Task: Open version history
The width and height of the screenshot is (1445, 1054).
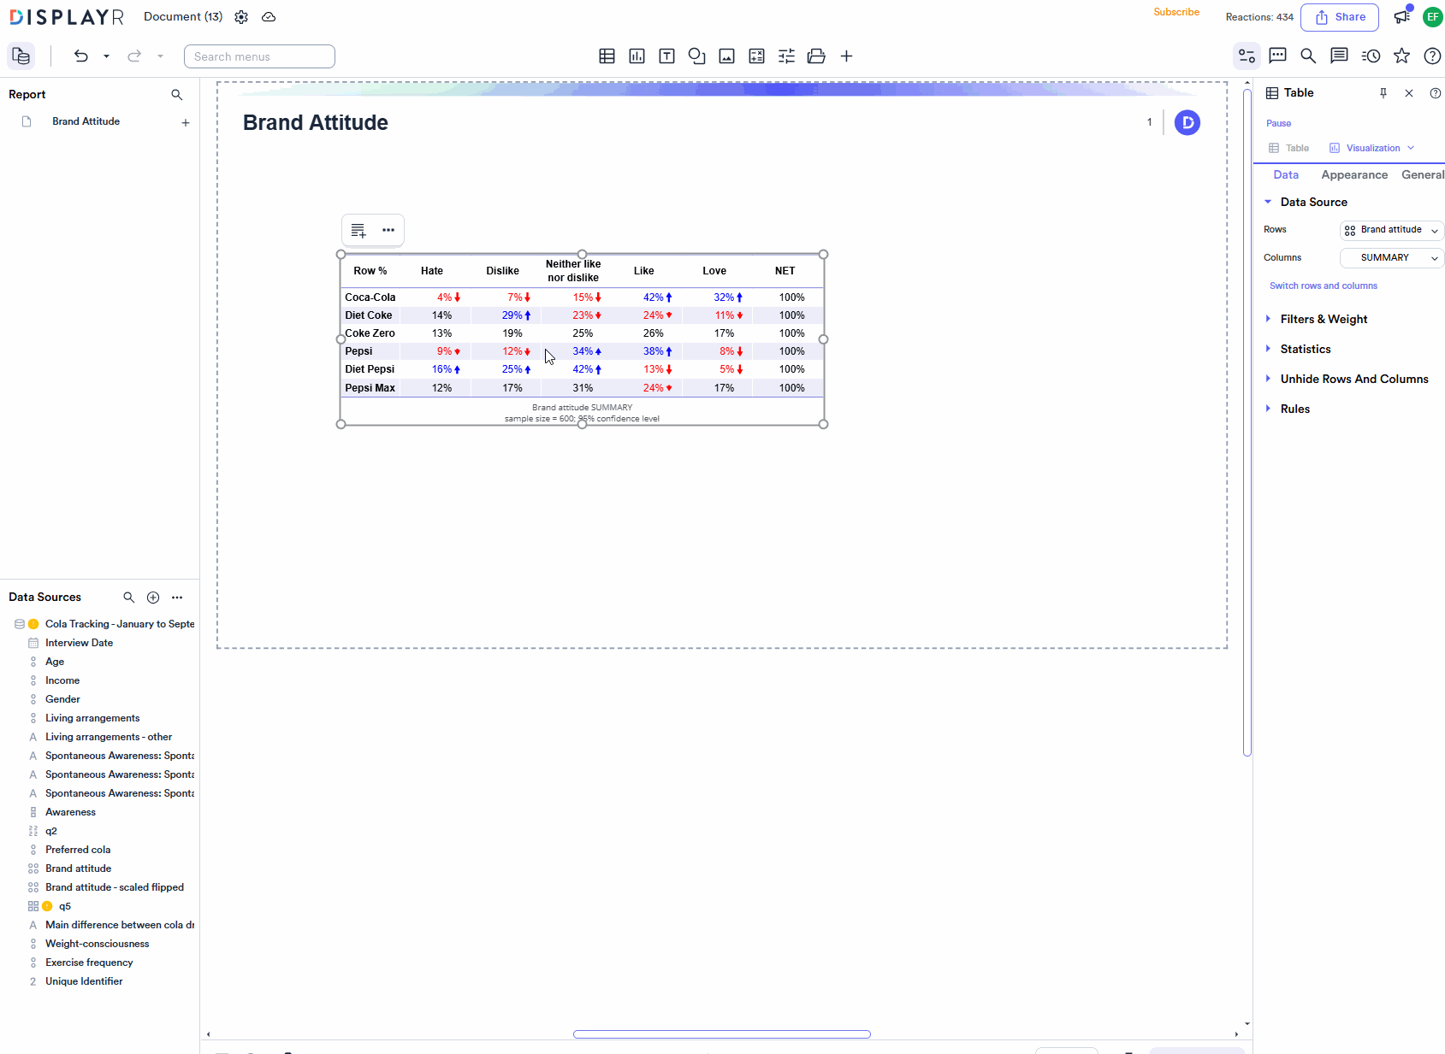Action: tap(1371, 56)
